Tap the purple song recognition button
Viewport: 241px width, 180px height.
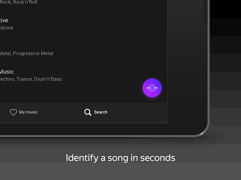pos(152,88)
